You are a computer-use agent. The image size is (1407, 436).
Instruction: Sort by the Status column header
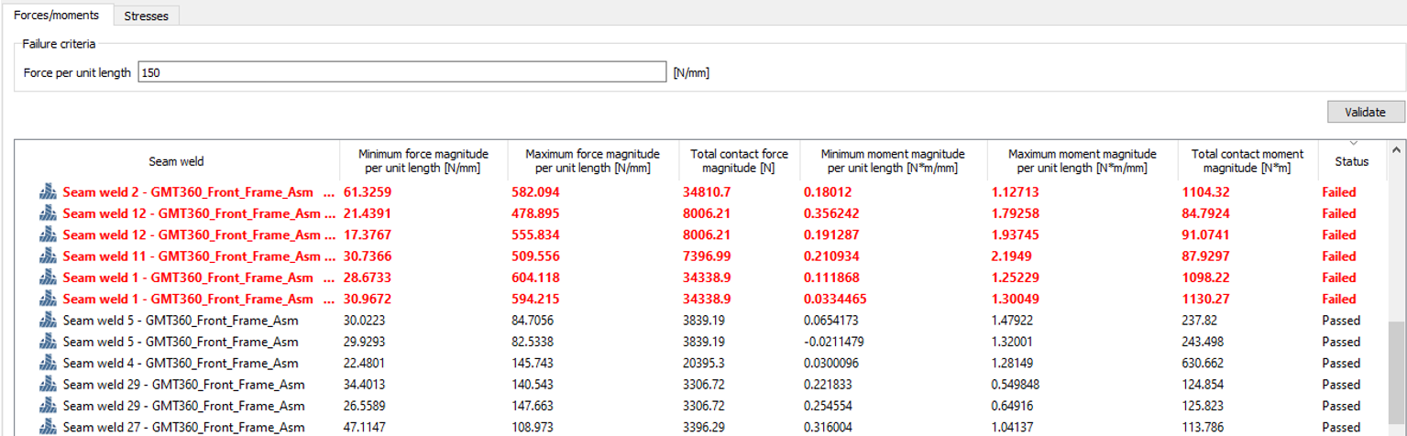1350,161
